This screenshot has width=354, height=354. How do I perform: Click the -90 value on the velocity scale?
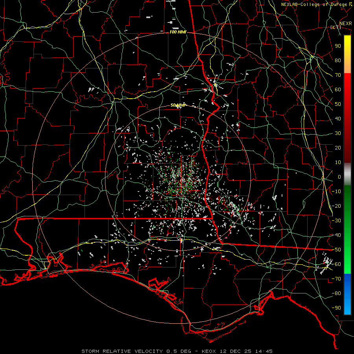(336, 308)
